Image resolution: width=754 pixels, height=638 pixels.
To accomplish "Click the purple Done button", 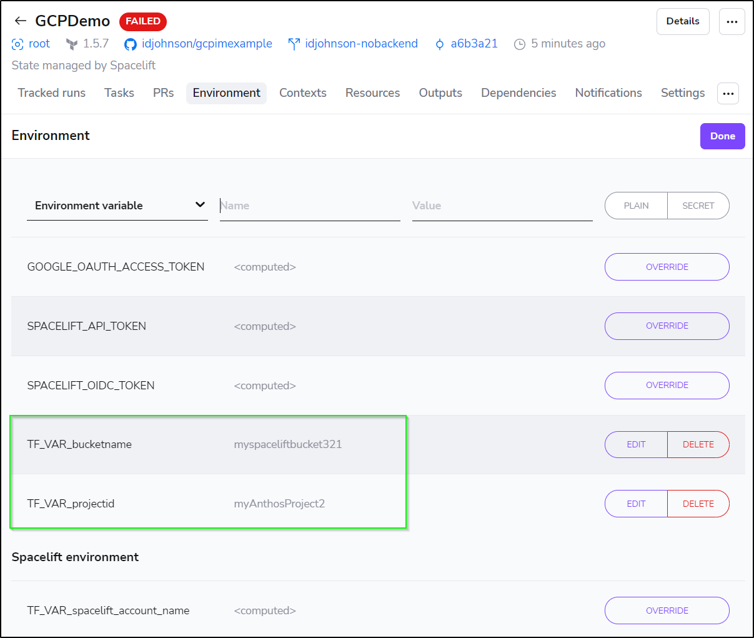I will point(723,136).
